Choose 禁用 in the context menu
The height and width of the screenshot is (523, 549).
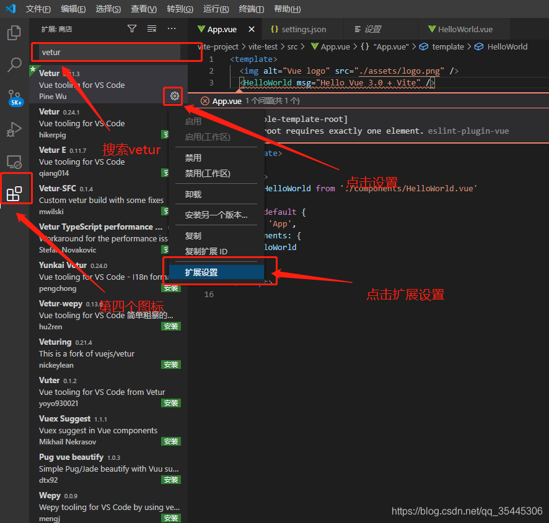coord(216,158)
